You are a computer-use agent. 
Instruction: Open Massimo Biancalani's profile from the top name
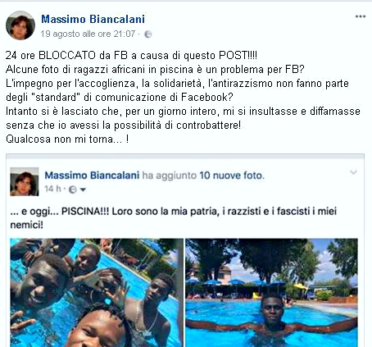pyautogui.click(x=93, y=19)
